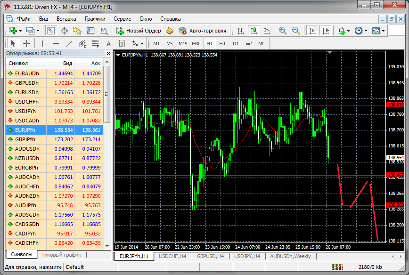Open the Вставка menu

[x=66, y=19]
